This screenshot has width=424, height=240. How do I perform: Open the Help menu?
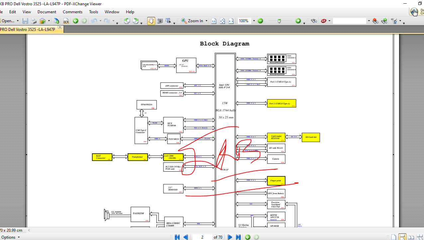click(130, 12)
